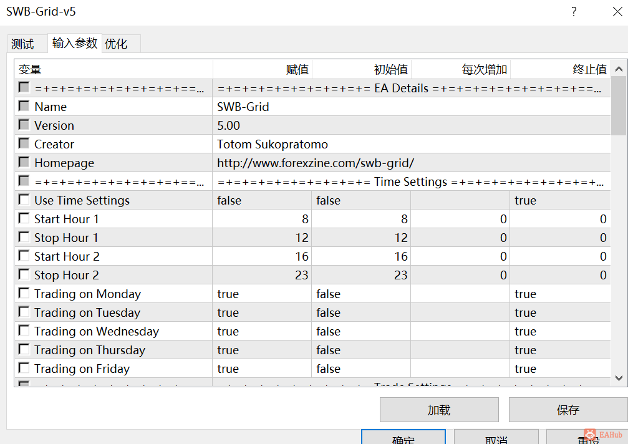Click Trading on Friday 初始值 false cell

pyautogui.click(x=361, y=369)
